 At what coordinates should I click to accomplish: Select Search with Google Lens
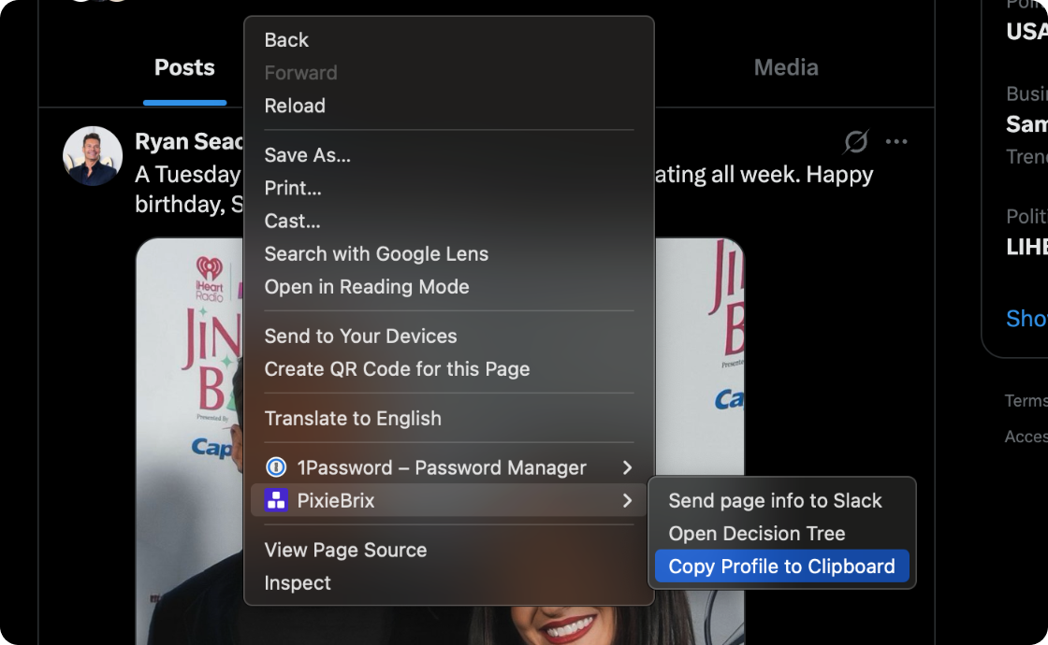(x=376, y=254)
